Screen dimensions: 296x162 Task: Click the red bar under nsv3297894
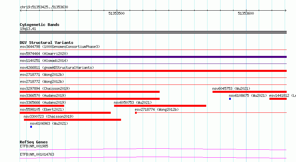tap(90, 92)
